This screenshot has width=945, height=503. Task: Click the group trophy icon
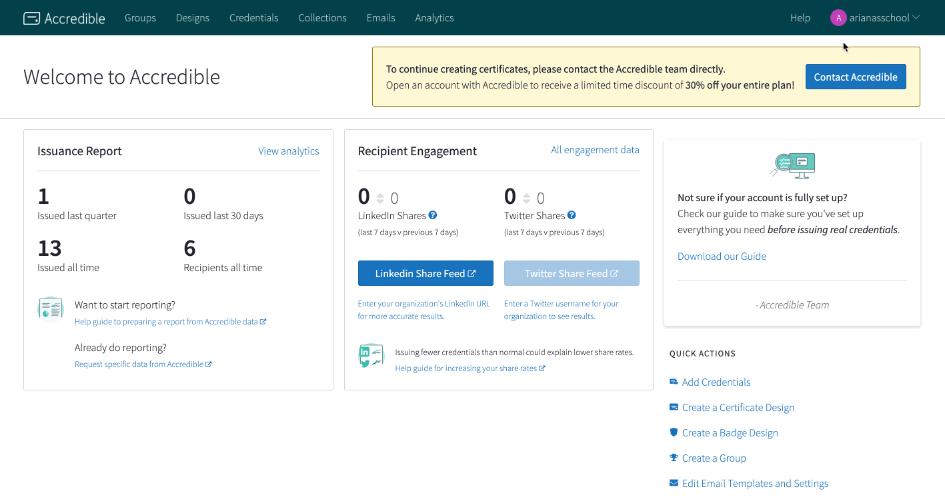click(674, 458)
